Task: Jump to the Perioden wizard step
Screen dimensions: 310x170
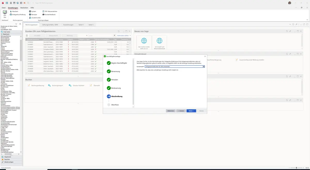Action: [113, 80]
